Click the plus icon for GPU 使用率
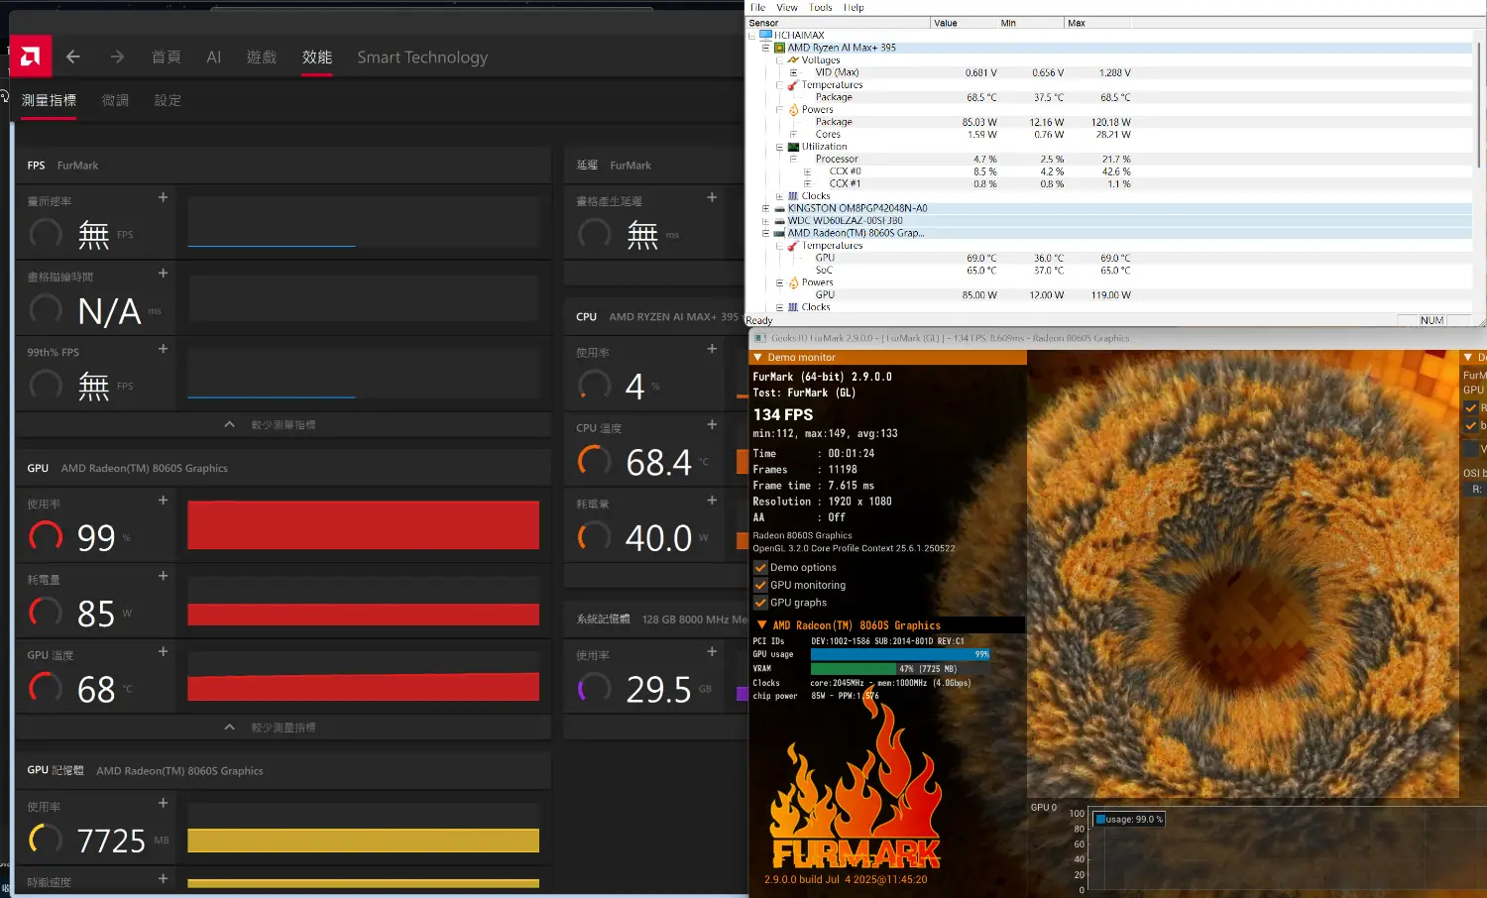1487x898 pixels. [x=163, y=501]
